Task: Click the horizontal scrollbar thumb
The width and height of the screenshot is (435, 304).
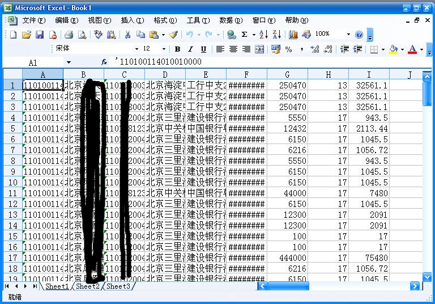Action: click(288, 286)
